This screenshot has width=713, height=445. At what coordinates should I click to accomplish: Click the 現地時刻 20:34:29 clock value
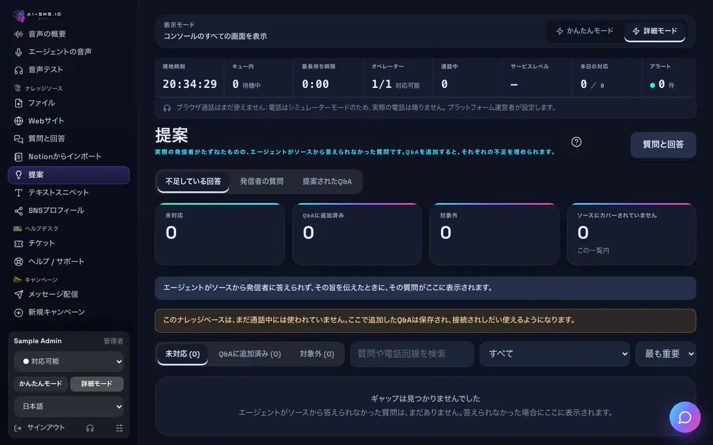[x=189, y=84]
